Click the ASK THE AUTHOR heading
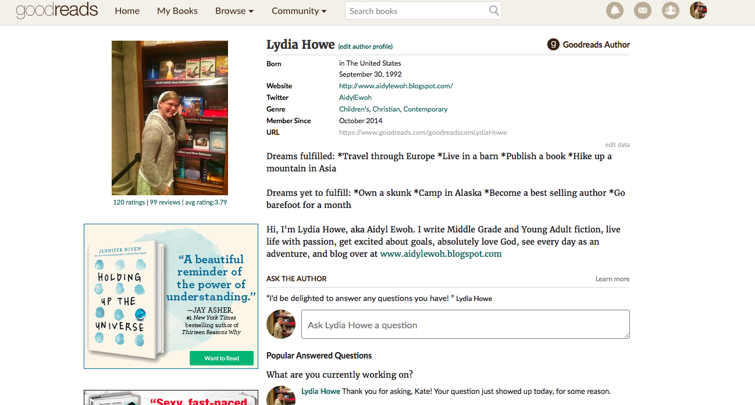Image resolution: width=755 pixels, height=405 pixels. tap(297, 279)
